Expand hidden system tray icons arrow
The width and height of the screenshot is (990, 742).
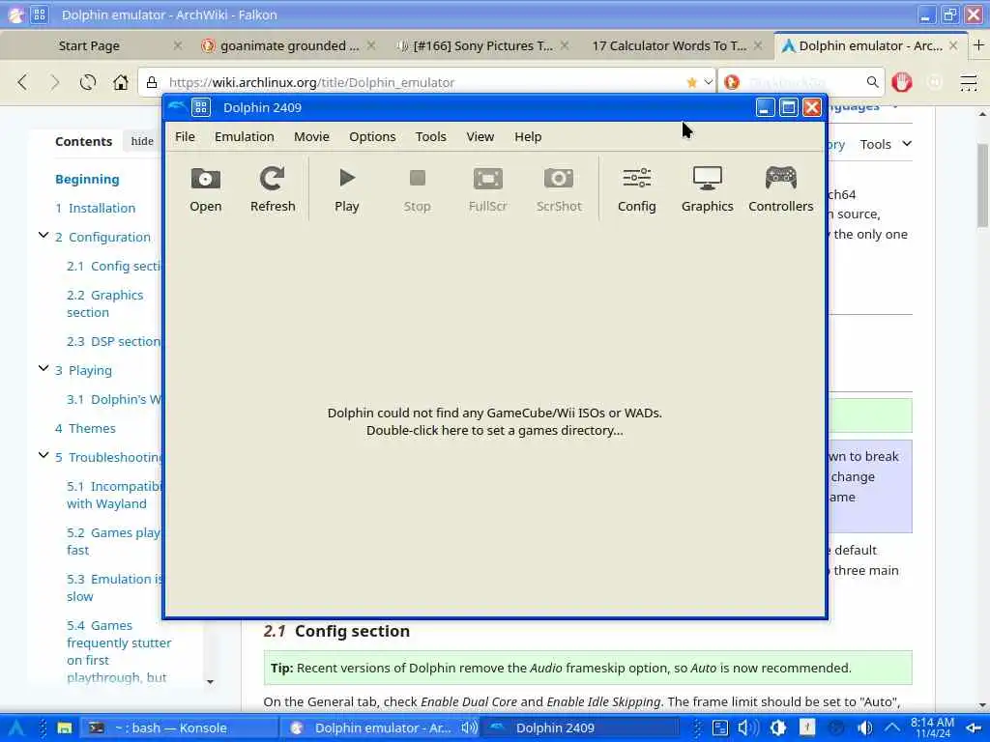tap(892, 728)
